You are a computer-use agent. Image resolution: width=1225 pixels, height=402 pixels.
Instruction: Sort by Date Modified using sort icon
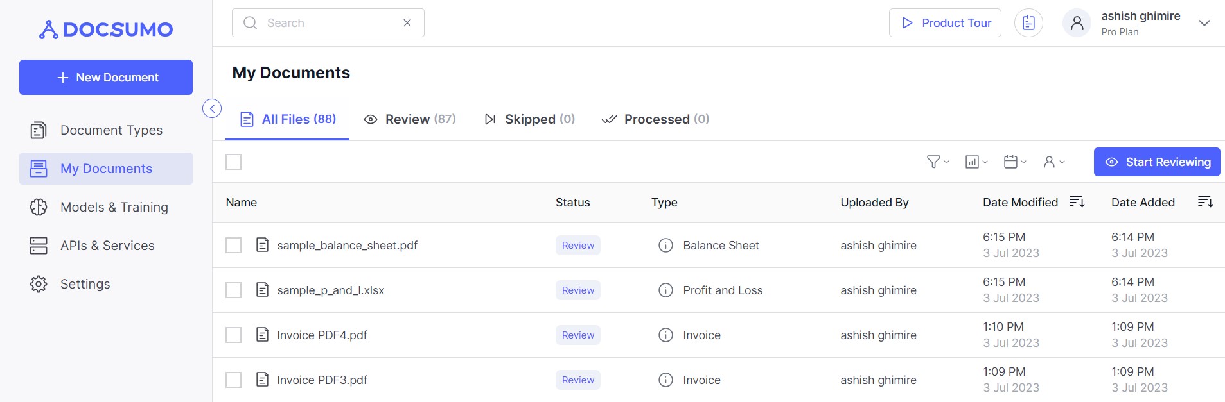point(1077,203)
